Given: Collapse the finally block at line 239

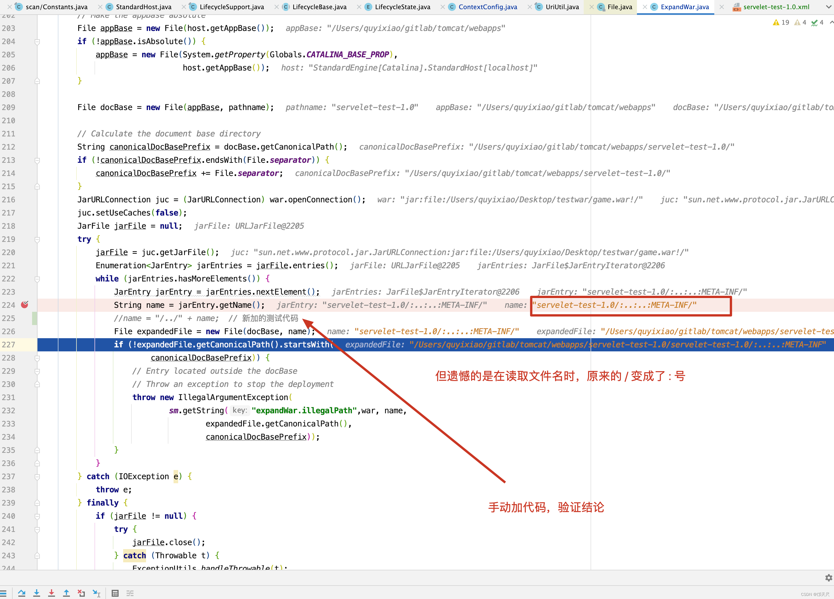Looking at the screenshot, I should 37,503.
